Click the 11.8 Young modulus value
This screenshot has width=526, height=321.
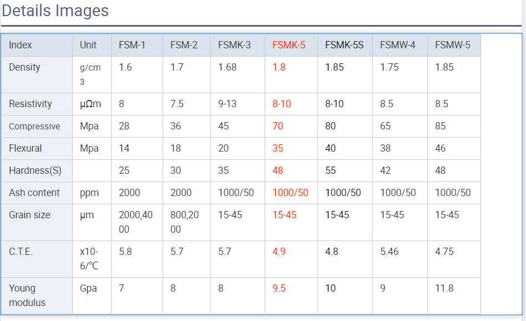(x=444, y=288)
